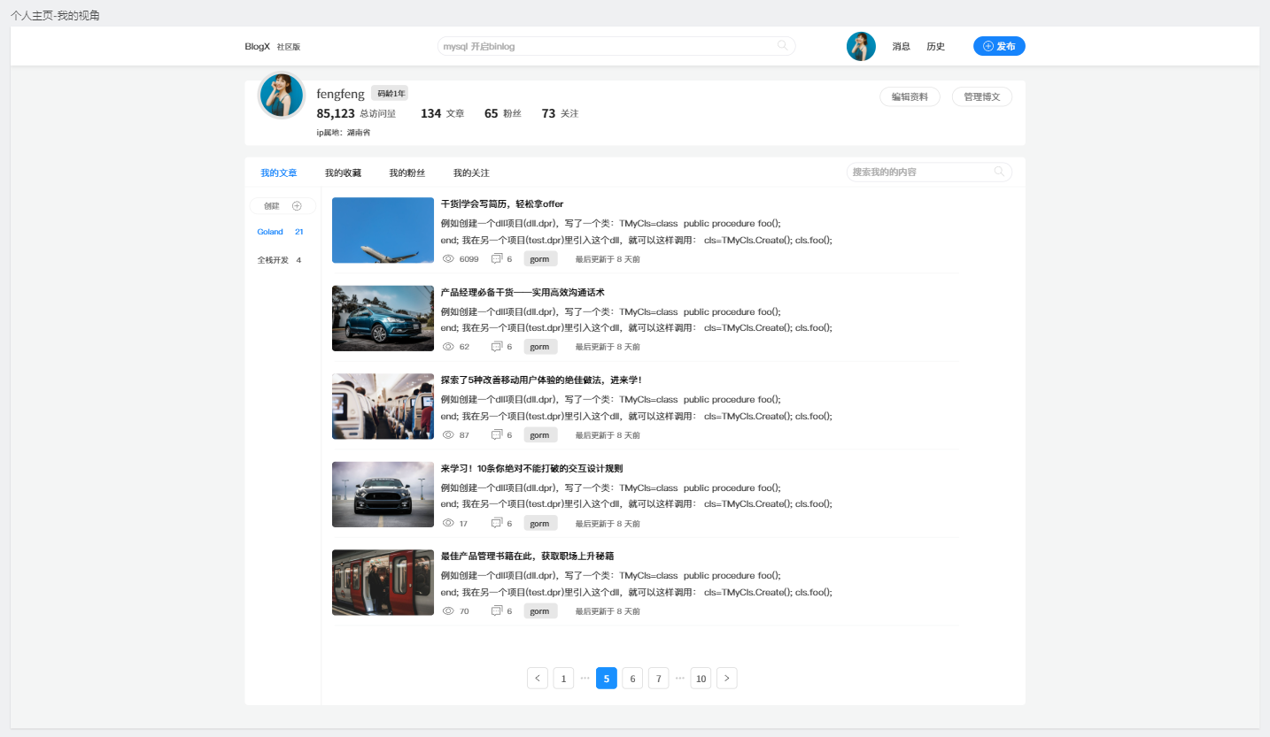Click the magnifier in 搜索我的内容 box
Viewport: 1270px width, 737px height.
click(x=999, y=172)
